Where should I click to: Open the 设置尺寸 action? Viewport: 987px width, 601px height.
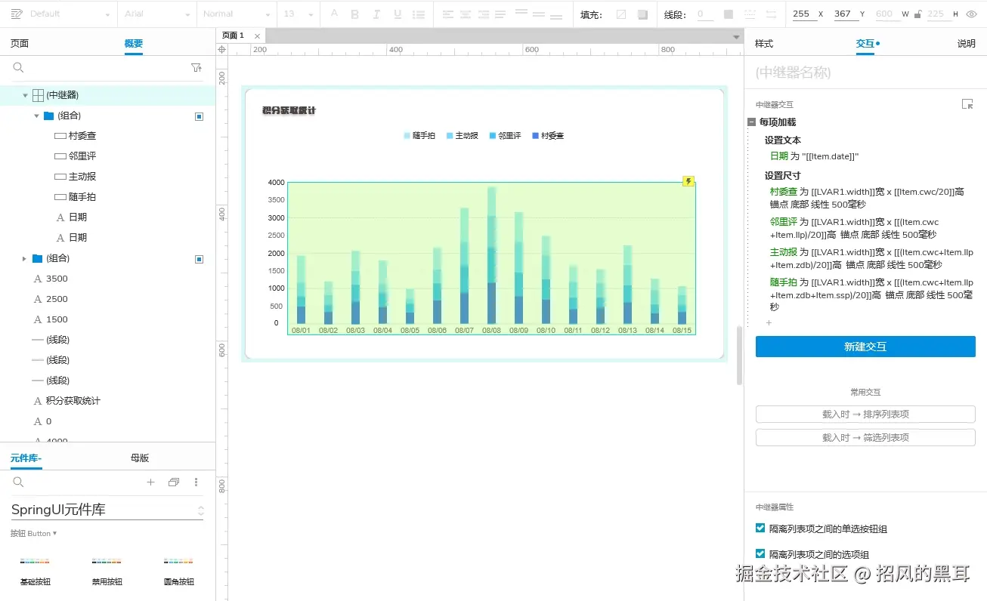click(x=783, y=176)
